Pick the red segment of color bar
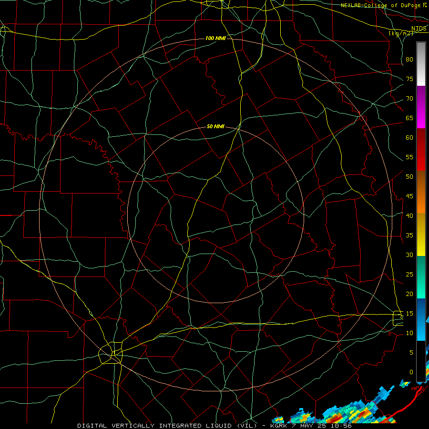 [421, 150]
